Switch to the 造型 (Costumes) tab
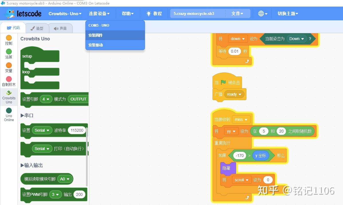Screen dimensions: 343x205 coord(37,28)
